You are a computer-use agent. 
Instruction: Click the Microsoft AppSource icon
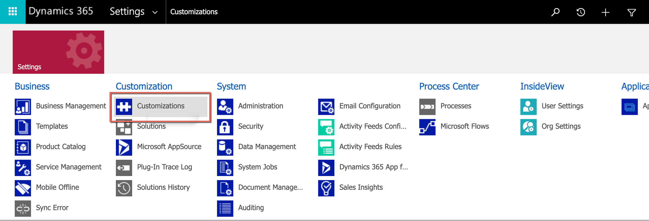coord(124,147)
